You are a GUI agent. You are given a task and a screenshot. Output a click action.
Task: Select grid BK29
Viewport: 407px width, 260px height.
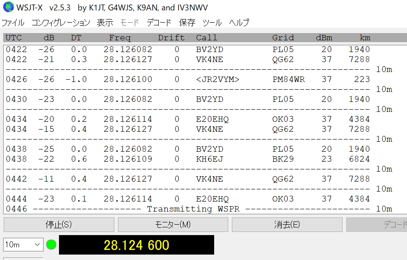(283, 159)
